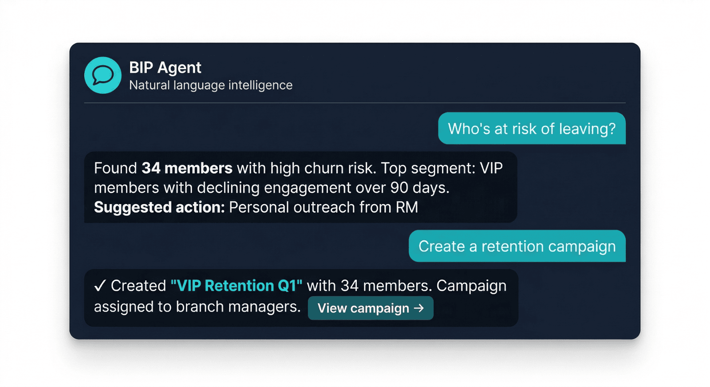
Task: Click the word "Found" in the agent reply
Action: pos(115,168)
